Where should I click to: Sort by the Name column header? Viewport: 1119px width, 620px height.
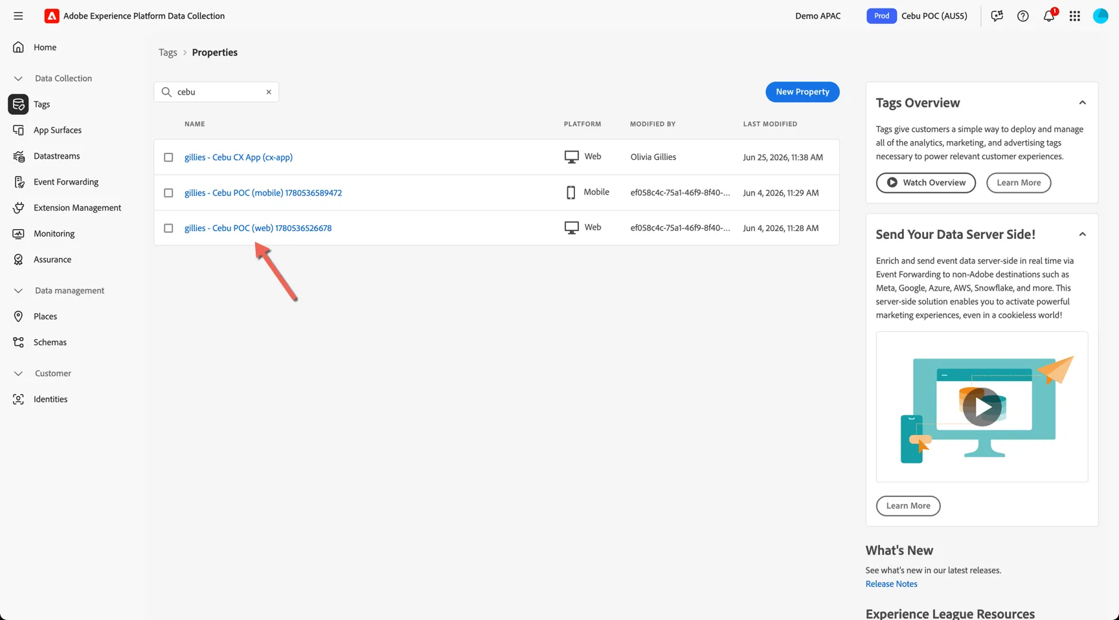[194, 124]
